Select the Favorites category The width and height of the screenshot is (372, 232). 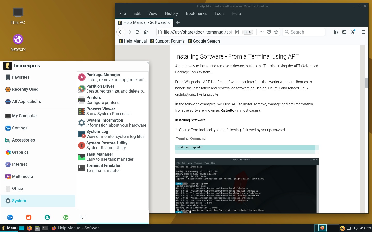38,77
